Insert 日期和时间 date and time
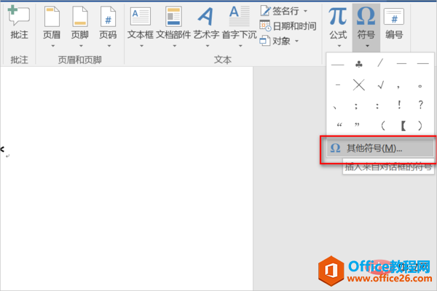The height and width of the screenshot is (291, 437). coord(288,26)
